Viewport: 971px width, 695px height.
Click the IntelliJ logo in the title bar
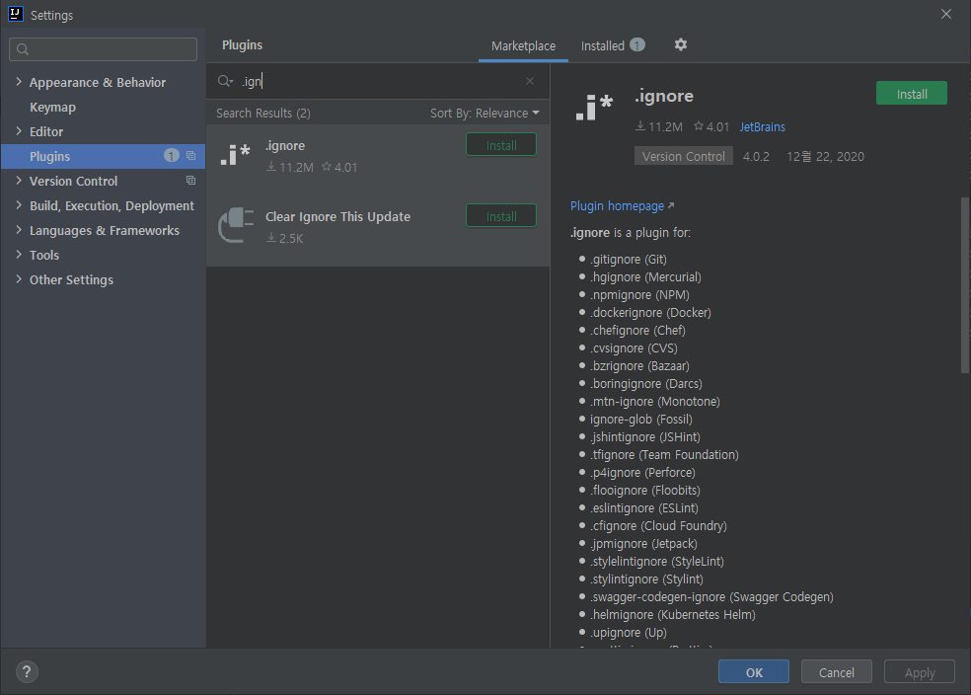tap(16, 14)
